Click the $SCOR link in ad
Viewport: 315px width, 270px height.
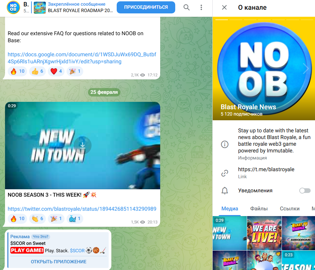click(x=77, y=251)
